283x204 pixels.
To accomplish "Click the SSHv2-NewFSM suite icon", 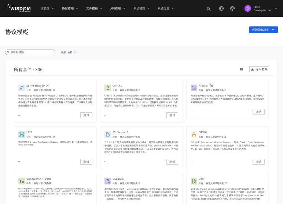I will [x=22, y=88].
